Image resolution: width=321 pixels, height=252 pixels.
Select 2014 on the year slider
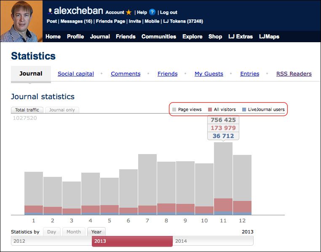tap(213, 241)
